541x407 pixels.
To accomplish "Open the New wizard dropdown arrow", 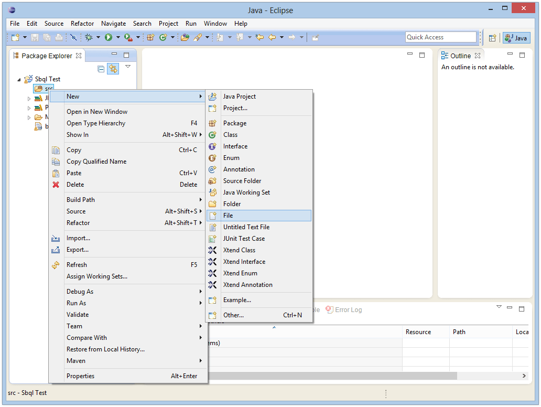I will pyautogui.click(x=25, y=37).
